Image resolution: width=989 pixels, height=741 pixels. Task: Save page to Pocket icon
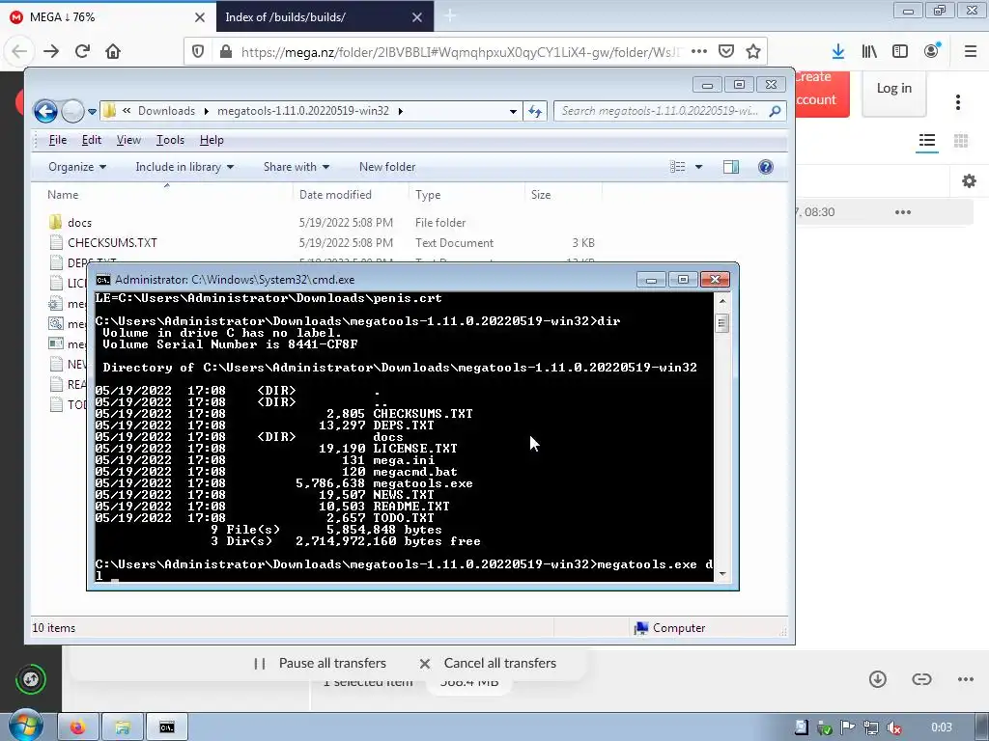[x=726, y=51]
